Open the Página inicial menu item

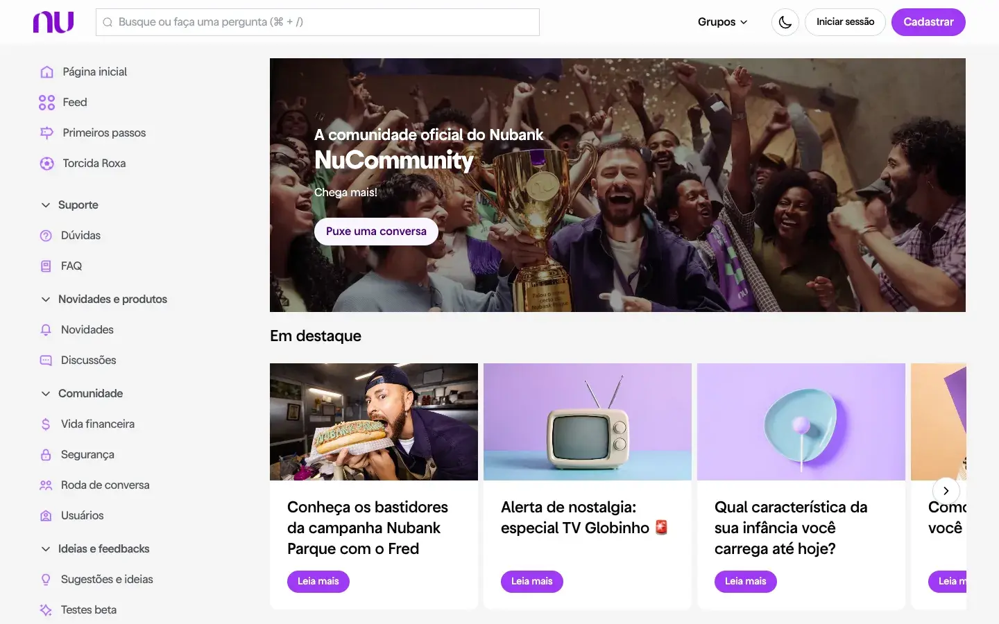coord(95,72)
